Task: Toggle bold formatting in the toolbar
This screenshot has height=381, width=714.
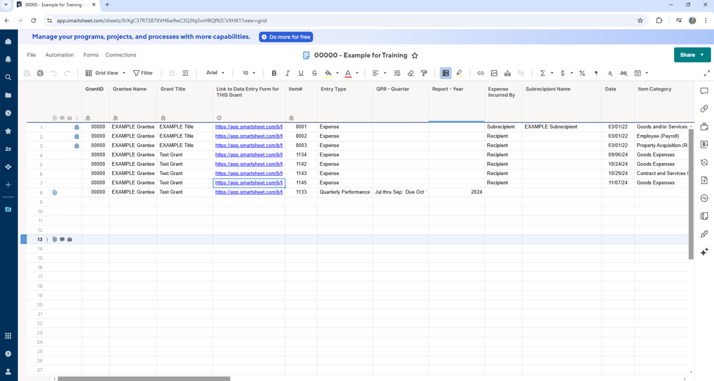Action: (274, 73)
